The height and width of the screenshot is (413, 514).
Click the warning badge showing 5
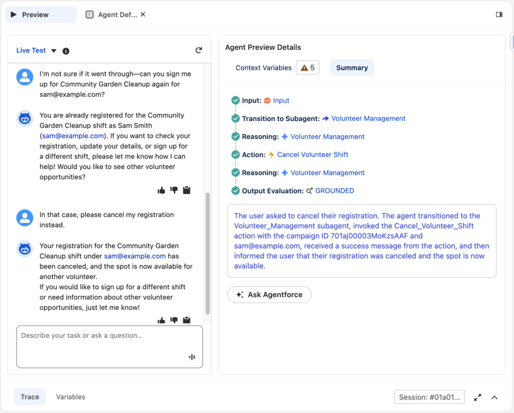pos(308,67)
